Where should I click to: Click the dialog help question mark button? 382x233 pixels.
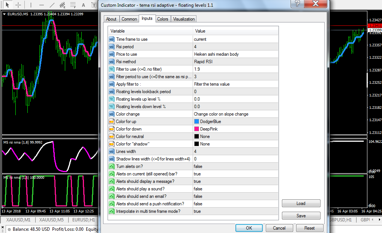(x=297, y=4)
